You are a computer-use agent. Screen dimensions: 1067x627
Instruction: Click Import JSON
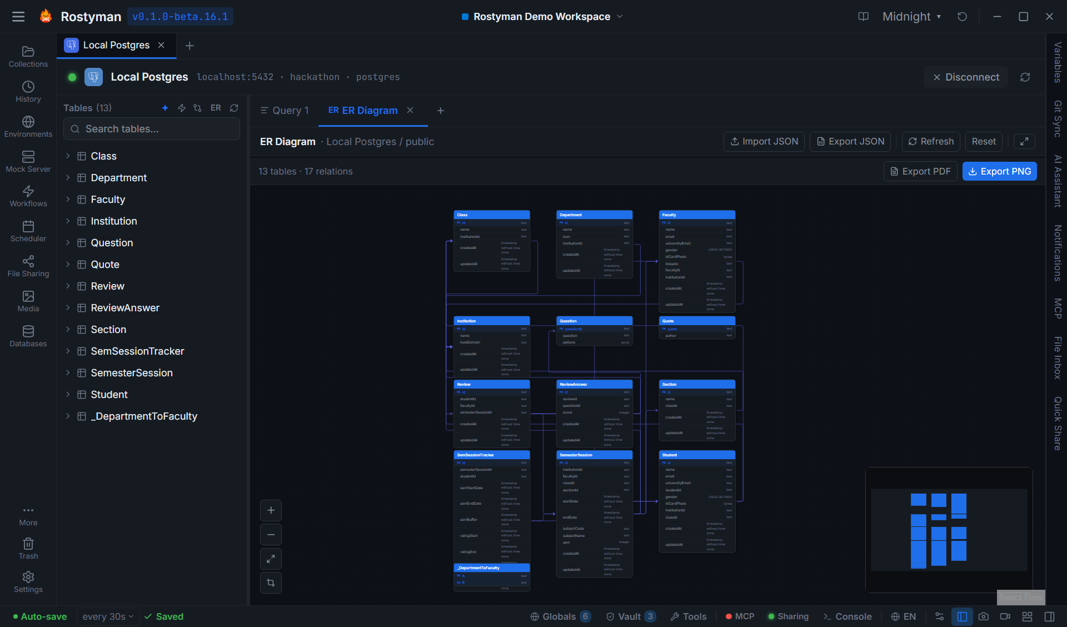(764, 142)
